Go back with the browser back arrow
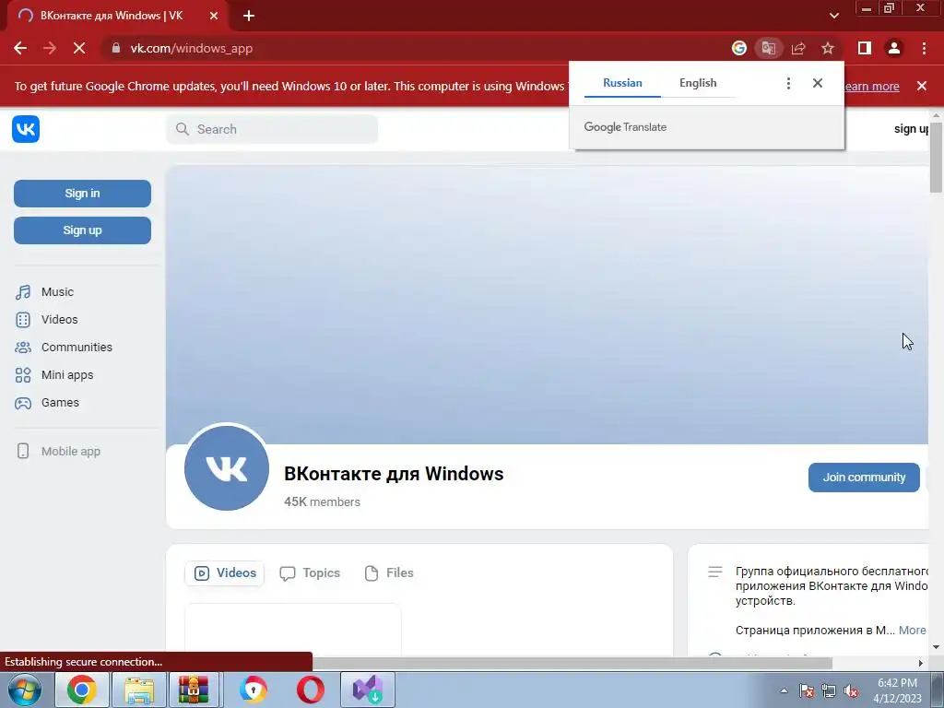This screenshot has height=708, width=944. (20, 48)
